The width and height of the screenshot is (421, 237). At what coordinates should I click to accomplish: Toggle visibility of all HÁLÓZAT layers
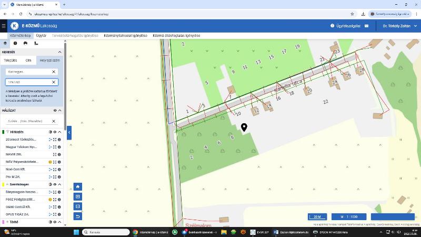(x=55, y=111)
